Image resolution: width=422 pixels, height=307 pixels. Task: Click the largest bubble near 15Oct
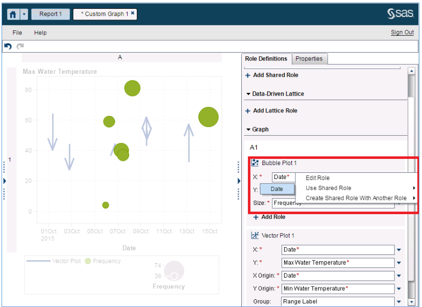tap(208, 117)
